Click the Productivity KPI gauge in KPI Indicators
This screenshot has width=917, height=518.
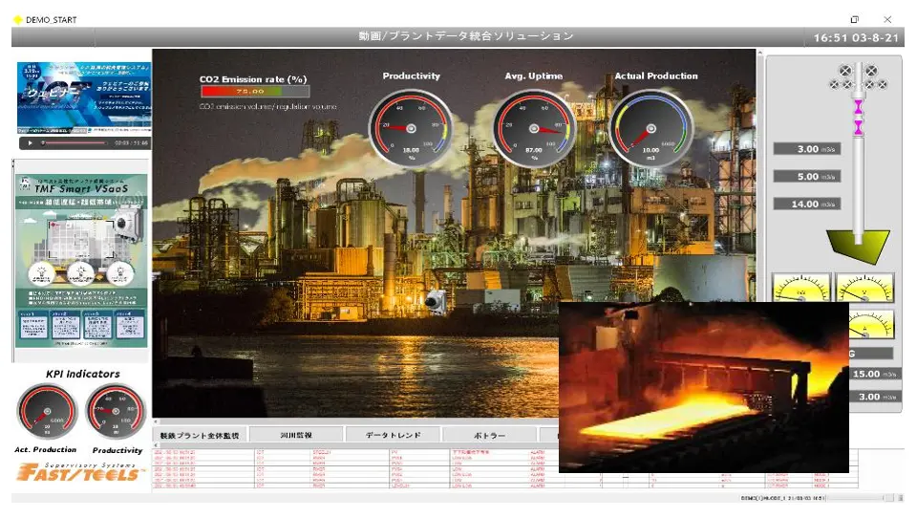tap(116, 412)
